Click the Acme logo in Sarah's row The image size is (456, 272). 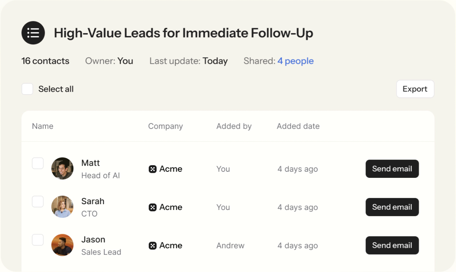pyautogui.click(x=153, y=207)
